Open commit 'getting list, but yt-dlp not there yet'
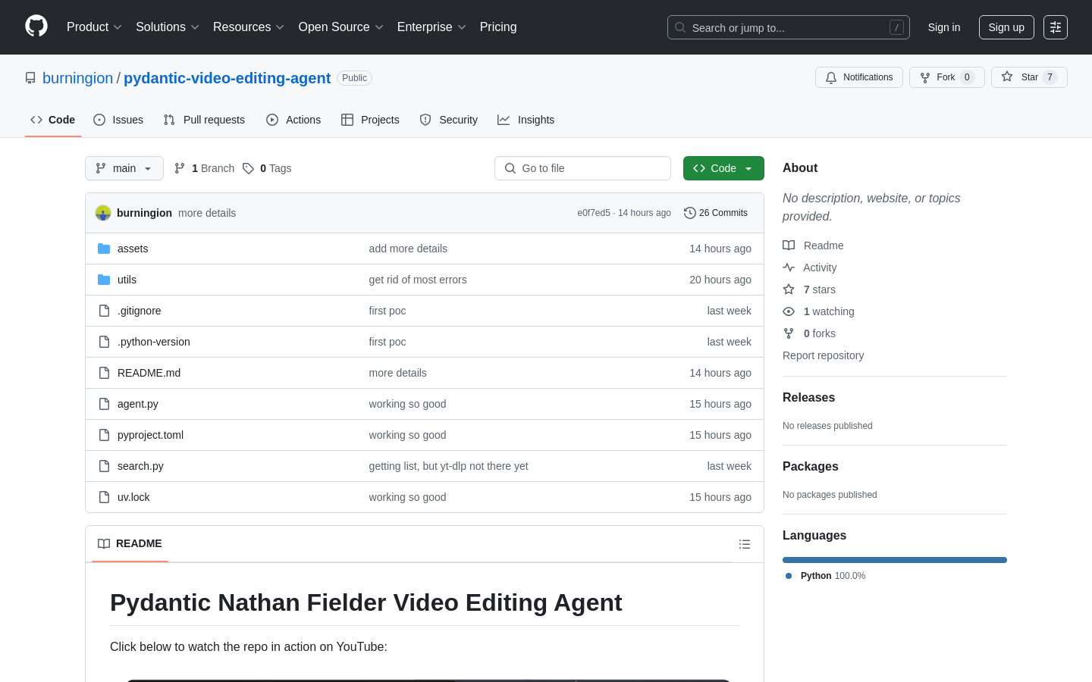 [x=448, y=466]
